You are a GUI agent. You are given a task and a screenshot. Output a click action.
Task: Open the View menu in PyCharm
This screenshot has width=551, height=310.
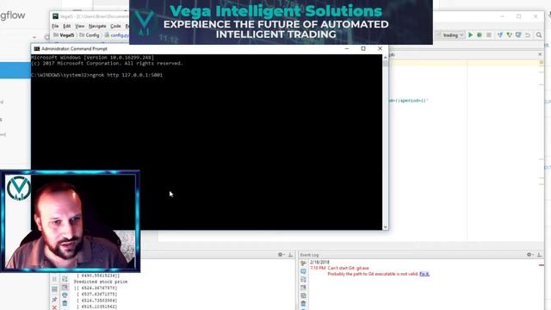80,26
